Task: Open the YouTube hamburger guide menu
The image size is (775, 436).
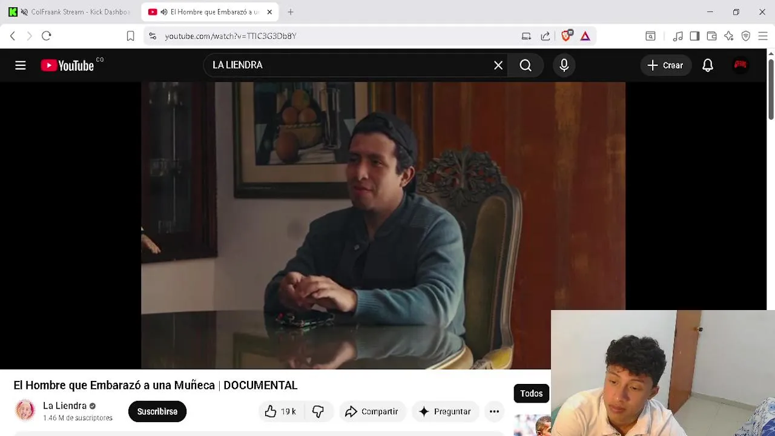Action: [x=21, y=65]
